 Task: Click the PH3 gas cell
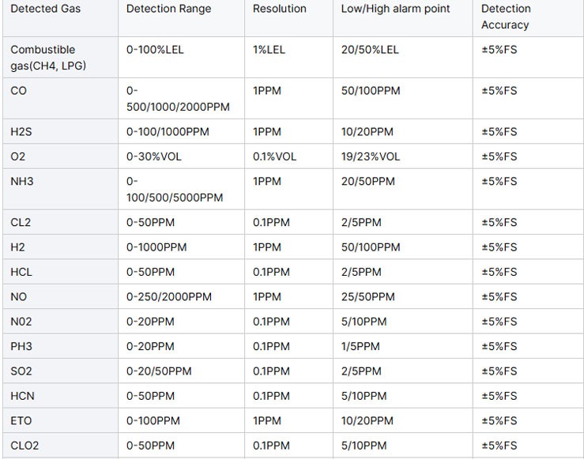click(21, 346)
